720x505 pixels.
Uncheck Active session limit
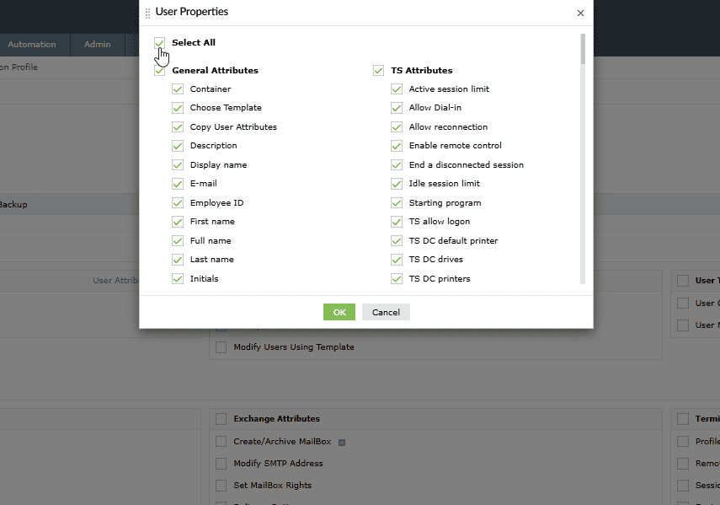pos(397,89)
